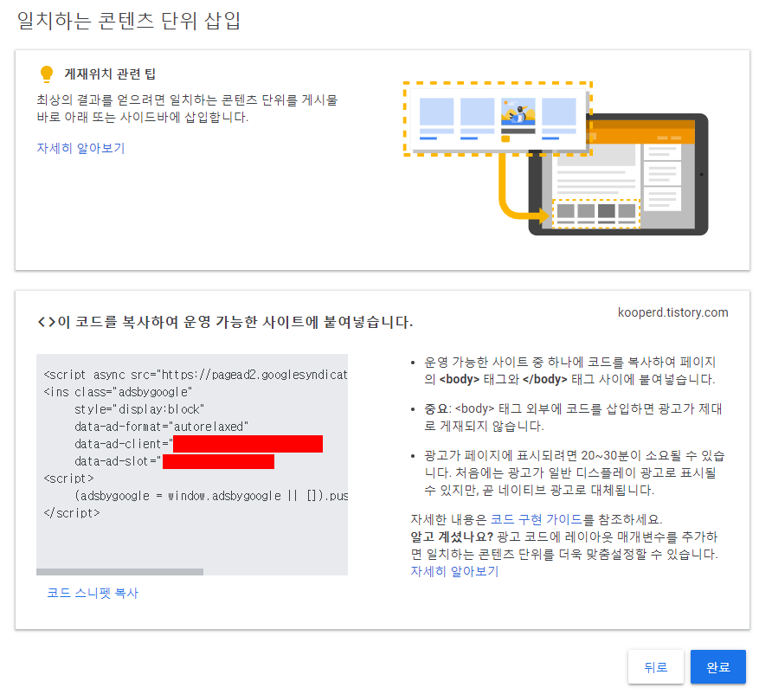Click the ins class="adsbygoogle" code line
759x694 pixels.
[118, 392]
